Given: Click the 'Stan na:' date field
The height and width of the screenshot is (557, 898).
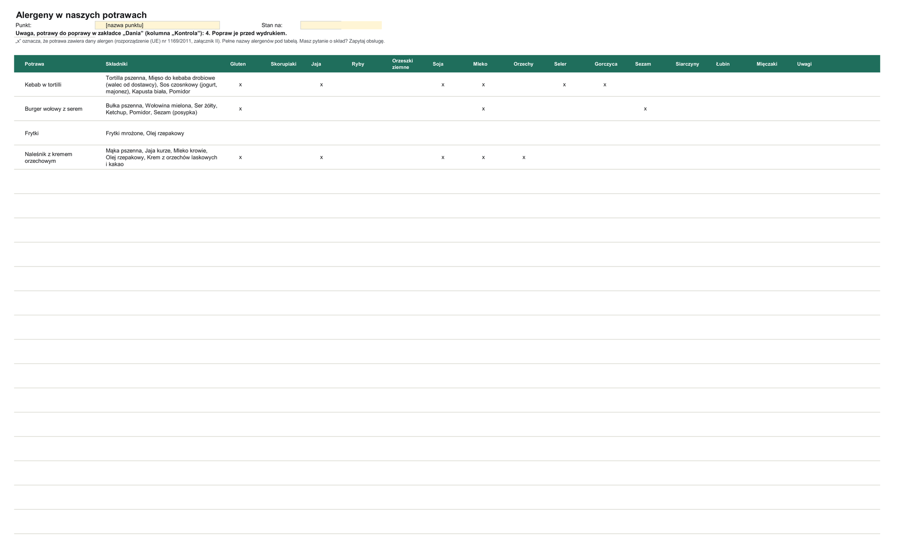Looking at the screenshot, I should point(341,25).
